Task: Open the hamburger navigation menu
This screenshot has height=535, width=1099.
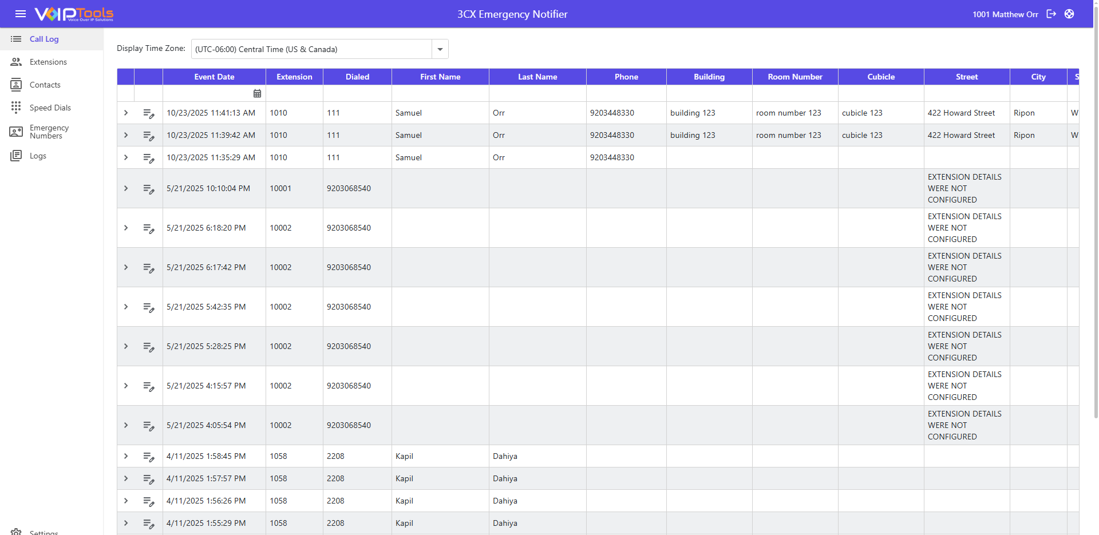Action: pyautogui.click(x=21, y=14)
